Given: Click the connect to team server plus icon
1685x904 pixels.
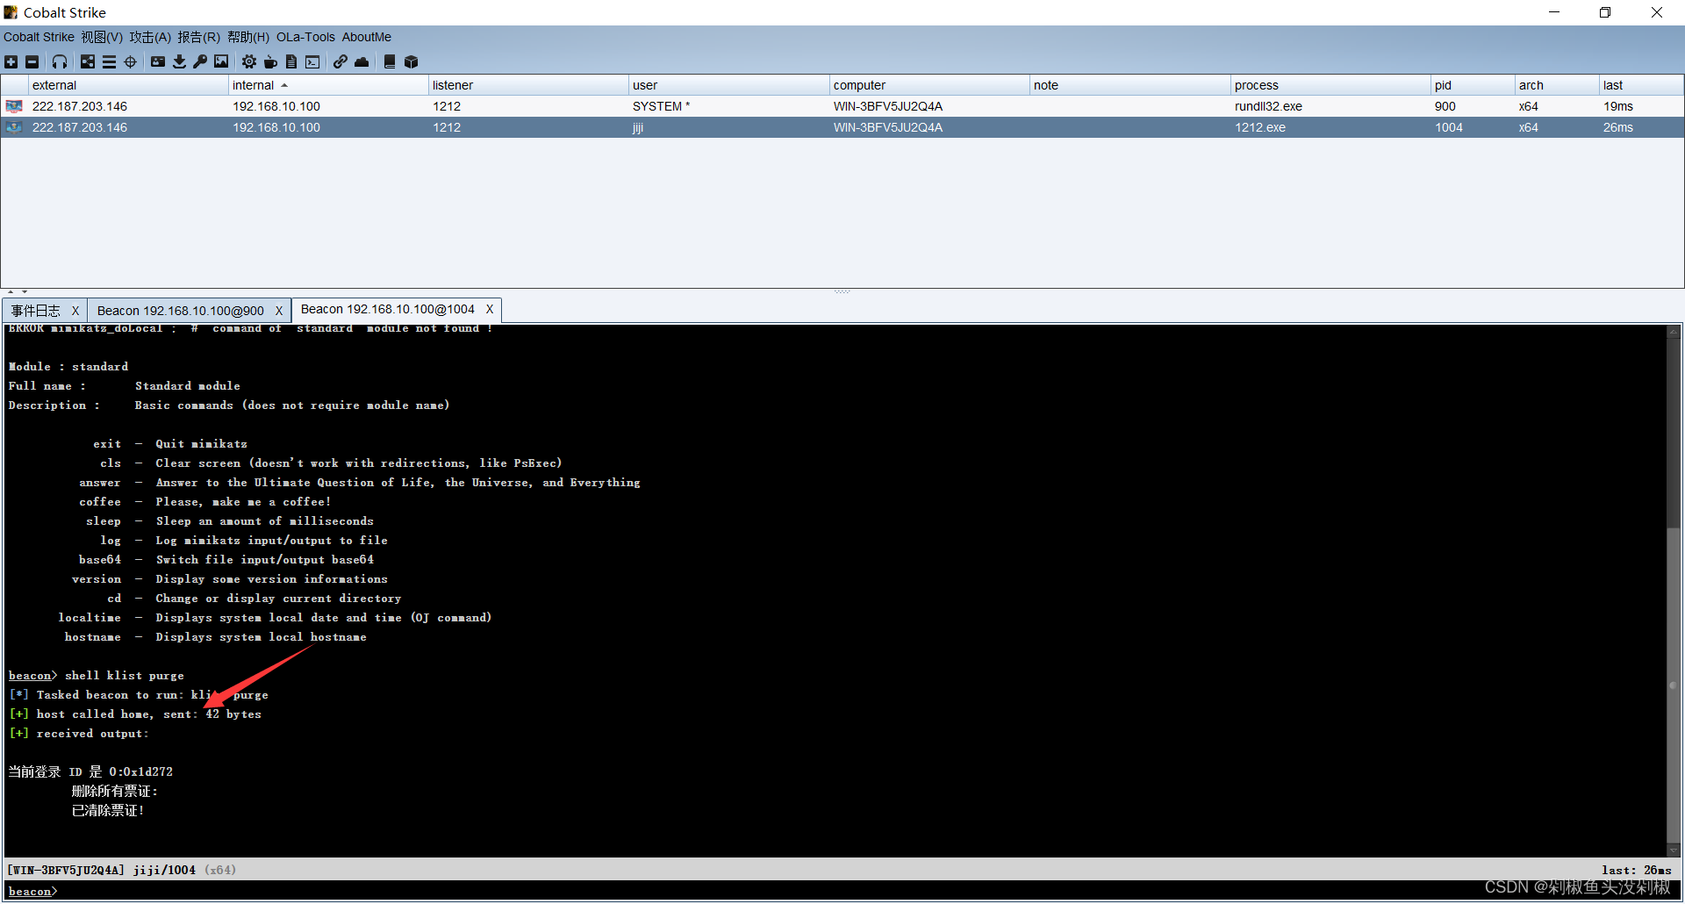Looking at the screenshot, I should click(x=11, y=61).
